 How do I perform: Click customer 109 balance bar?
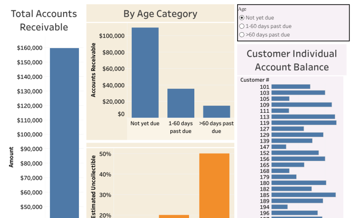(302, 105)
